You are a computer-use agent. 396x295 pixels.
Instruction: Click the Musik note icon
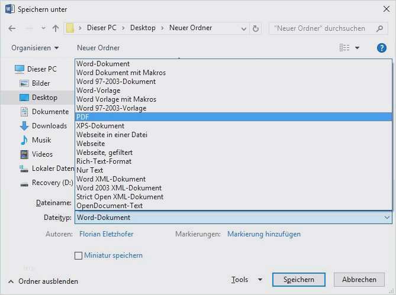24,140
